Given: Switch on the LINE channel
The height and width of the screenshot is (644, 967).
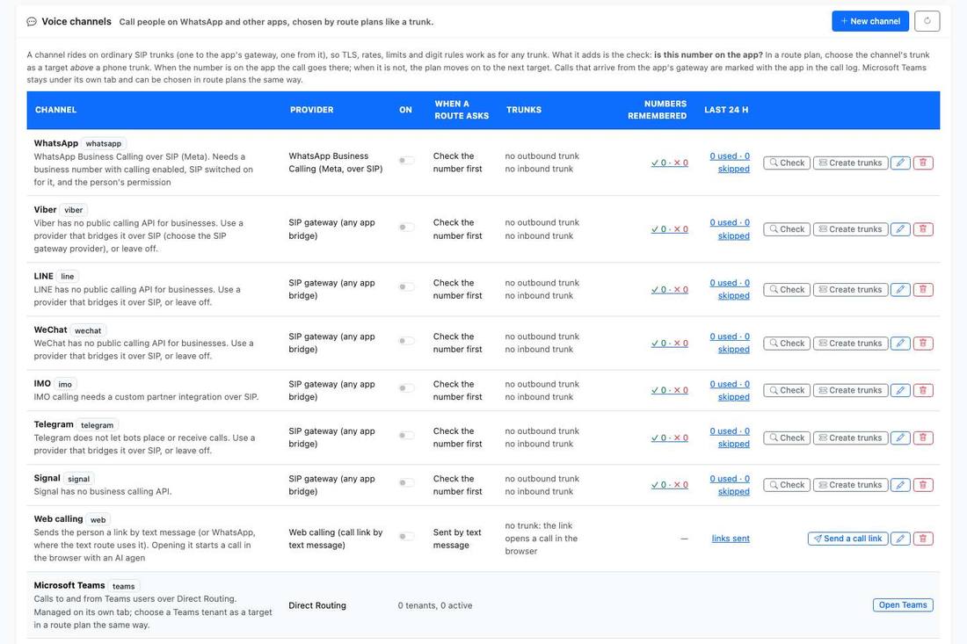Looking at the screenshot, I should (x=406, y=287).
